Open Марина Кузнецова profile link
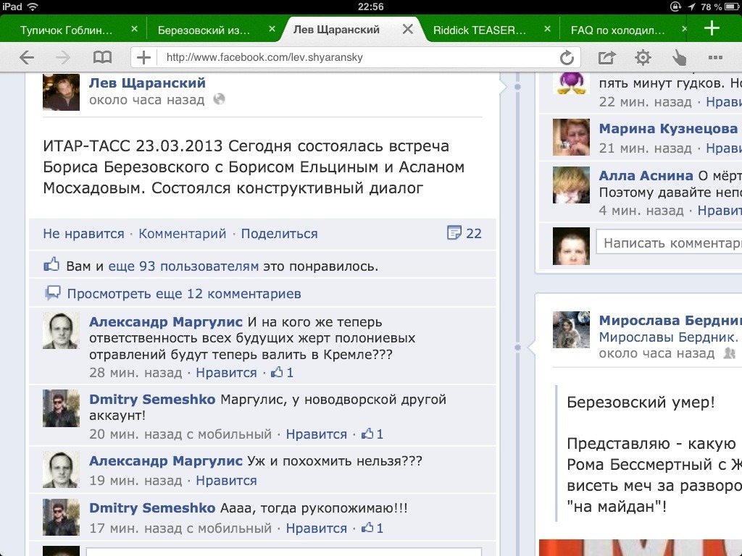The width and height of the screenshot is (742, 556). 668,129
